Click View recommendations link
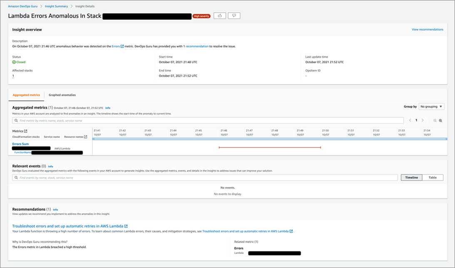Image resolution: width=455 pixels, height=268 pixels. pyautogui.click(x=428, y=29)
